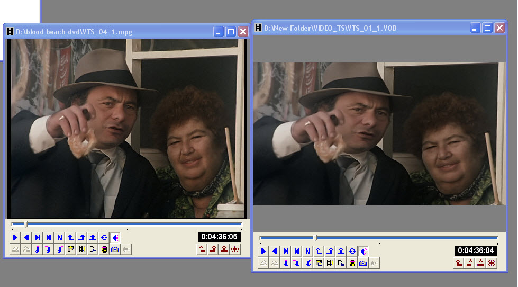The image size is (518, 287).
Task: Click blue right-bent up arrow in VTS_01_1.VOB window
Action: pyautogui.click(x=330, y=252)
